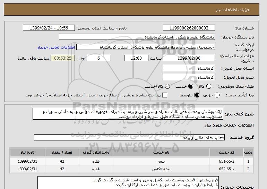Click quantity 42 in the بیمه اتکایی row
Viewport: 267px width, 189px height.
click(x=62, y=169)
